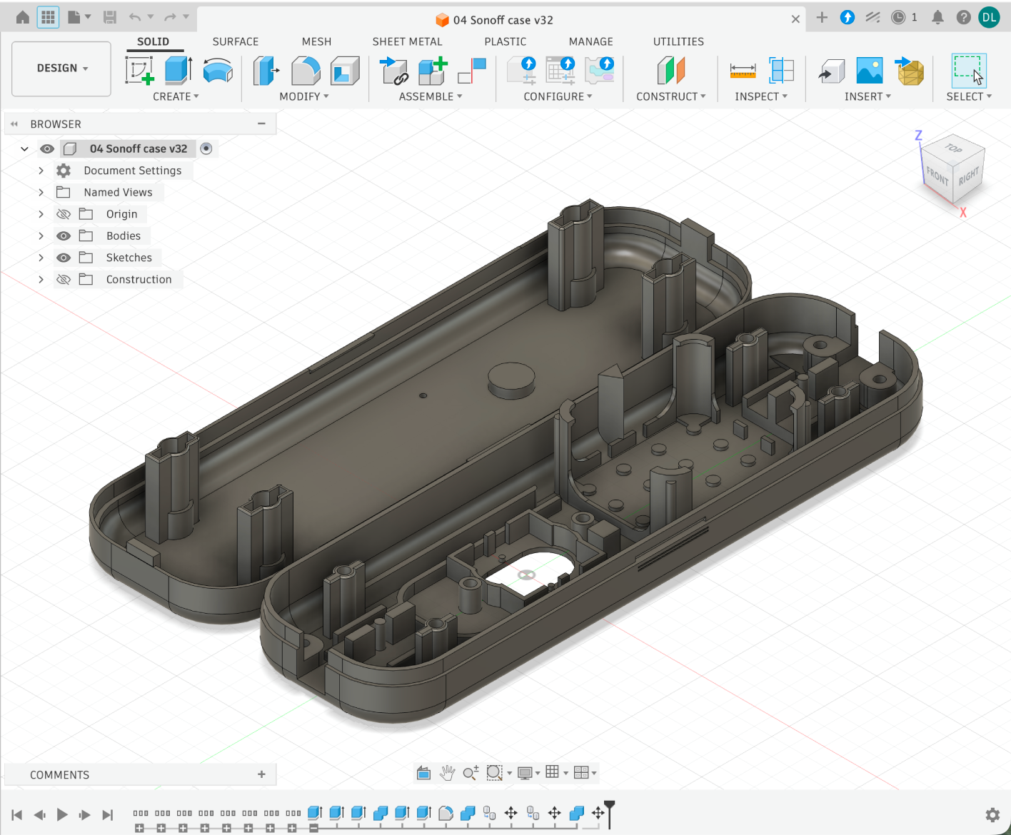The image size is (1011, 835).
Task: Switch to the SURFACE tab
Action: pos(236,41)
